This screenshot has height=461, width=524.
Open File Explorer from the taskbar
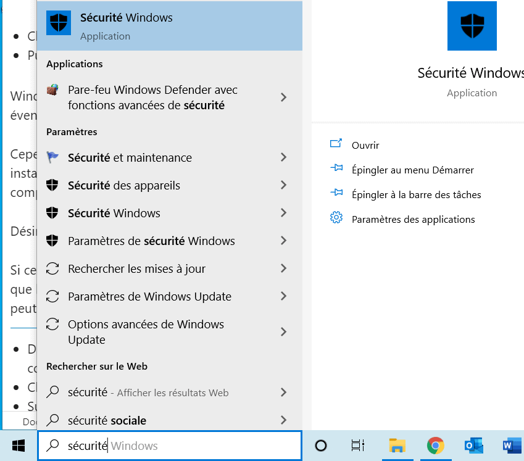pyautogui.click(x=397, y=446)
